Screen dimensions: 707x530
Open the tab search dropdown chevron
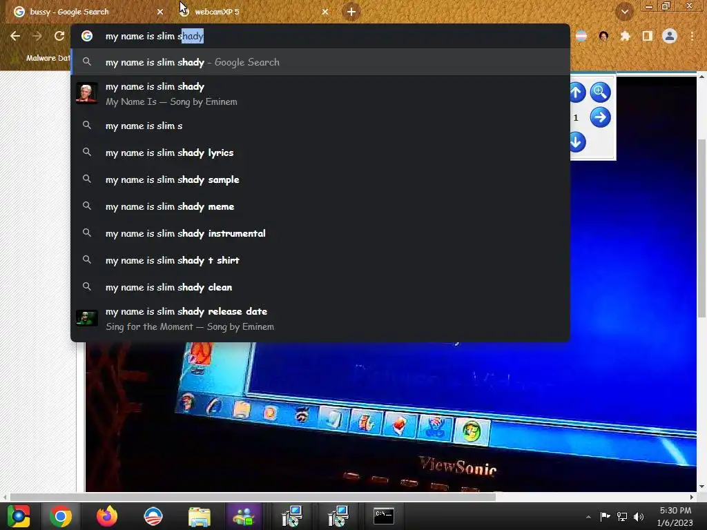click(x=624, y=12)
